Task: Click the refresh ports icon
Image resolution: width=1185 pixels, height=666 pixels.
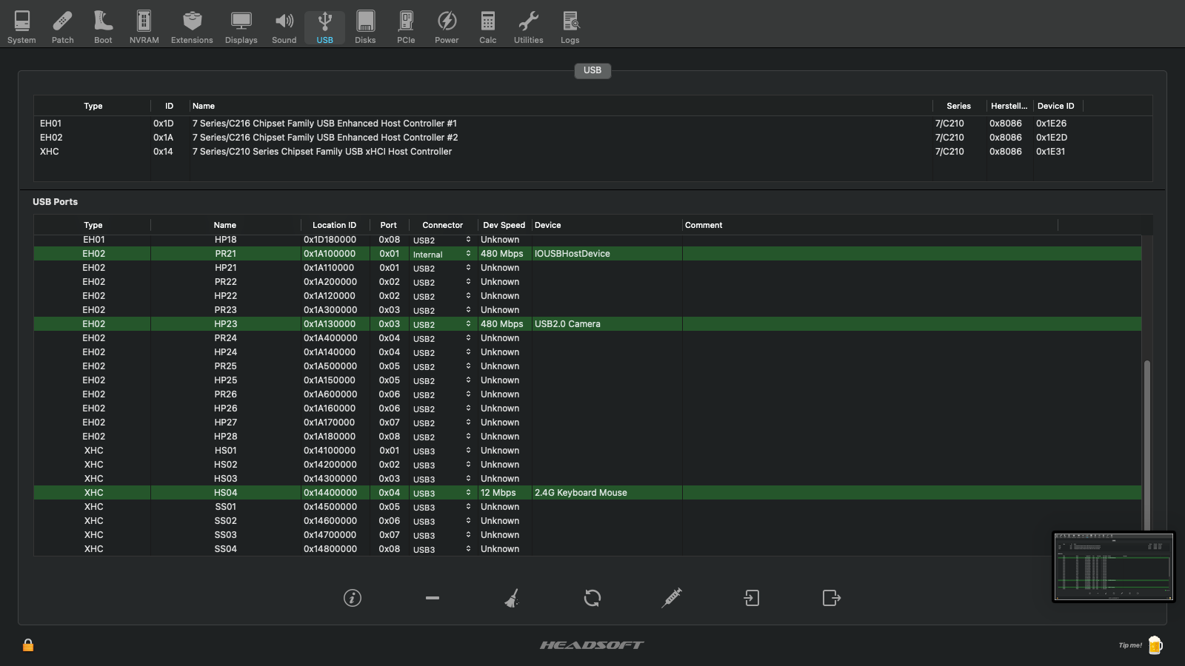Action: [592, 598]
